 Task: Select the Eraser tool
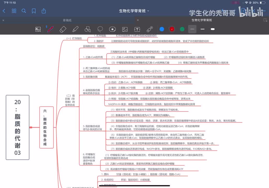pyautogui.click(x=63, y=29)
